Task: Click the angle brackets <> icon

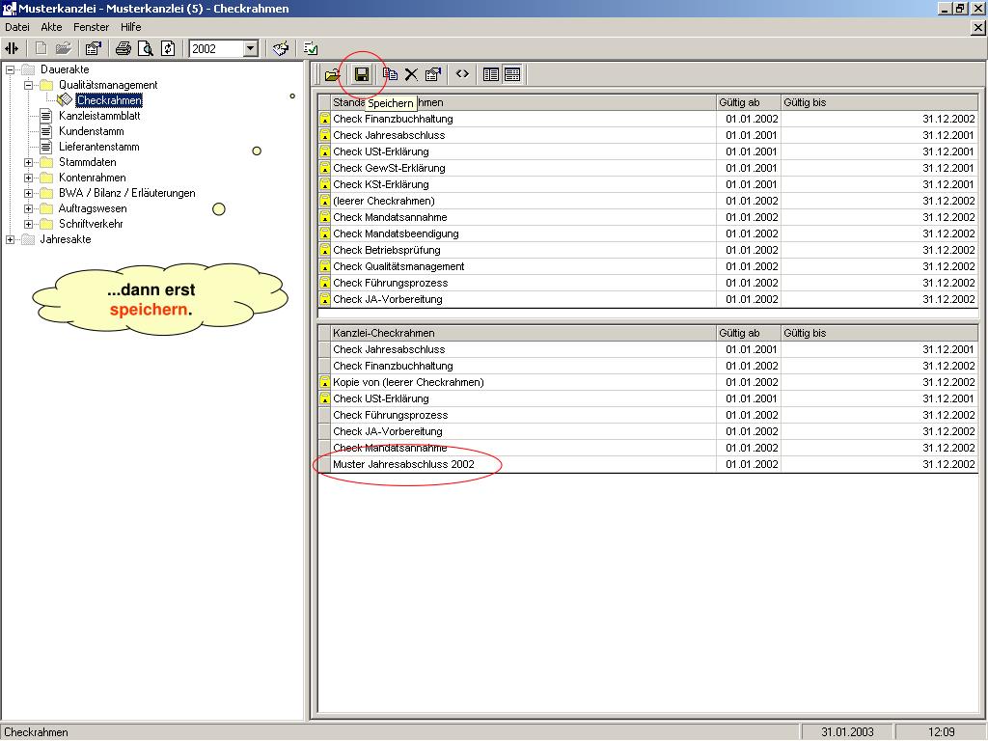Action: point(462,73)
